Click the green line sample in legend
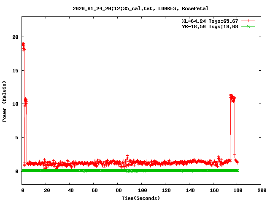The image size is (270, 202). tap(248, 27)
